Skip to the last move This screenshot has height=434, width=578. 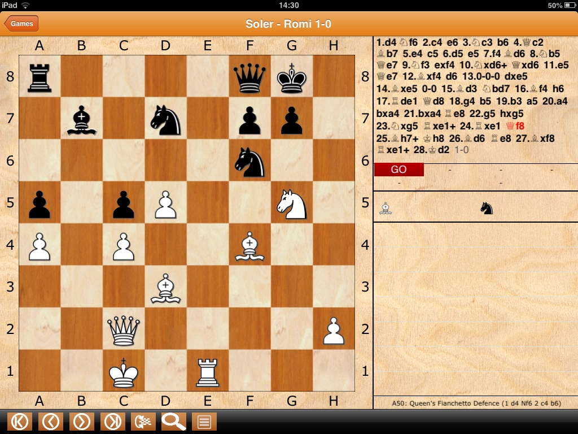click(x=112, y=422)
